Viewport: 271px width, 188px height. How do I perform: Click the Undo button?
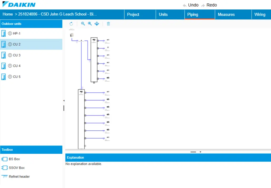pos(191,5)
